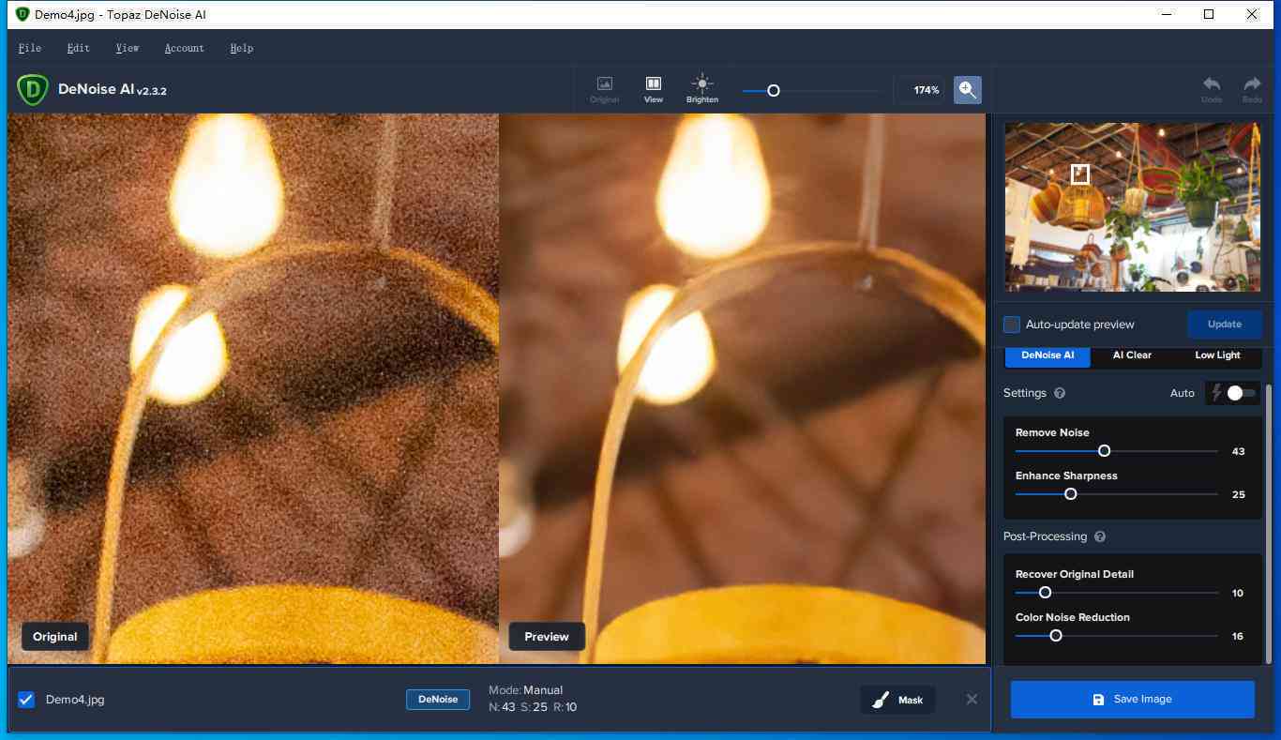Open the Mask brush button

[897, 700]
